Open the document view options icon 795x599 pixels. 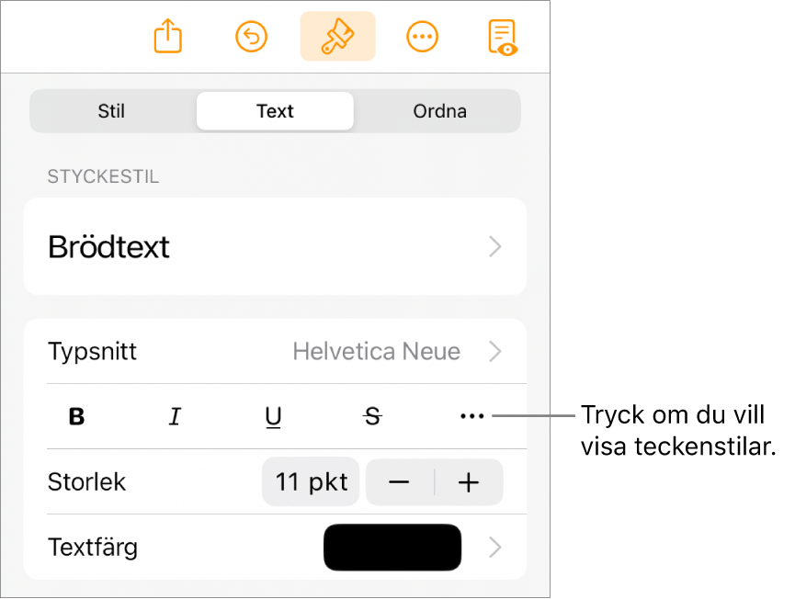tap(502, 37)
